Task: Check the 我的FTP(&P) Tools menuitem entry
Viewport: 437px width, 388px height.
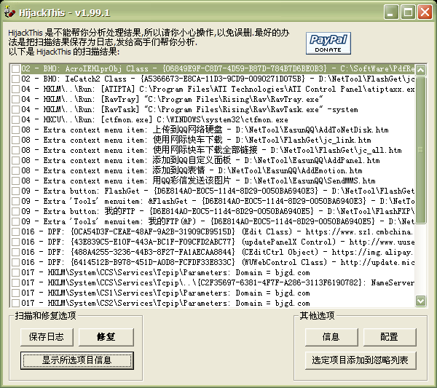Action: 15,221
